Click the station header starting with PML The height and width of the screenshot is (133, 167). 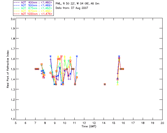point(77,4)
